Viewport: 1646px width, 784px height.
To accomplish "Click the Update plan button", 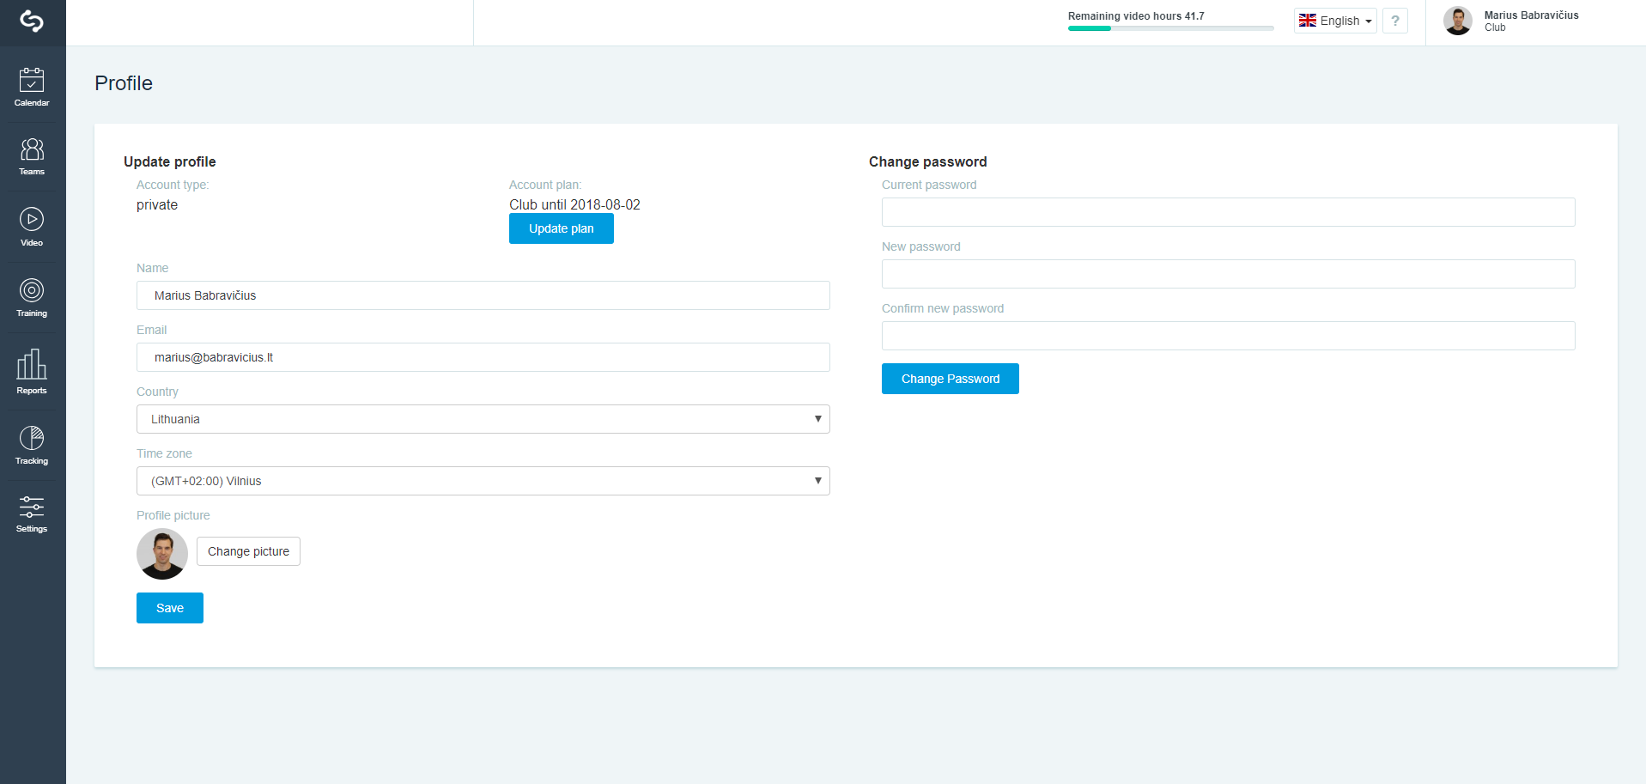I will click(x=562, y=228).
